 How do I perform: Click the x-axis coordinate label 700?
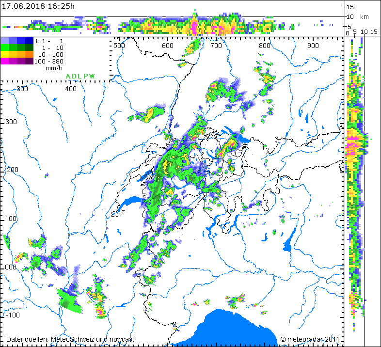[216, 46]
